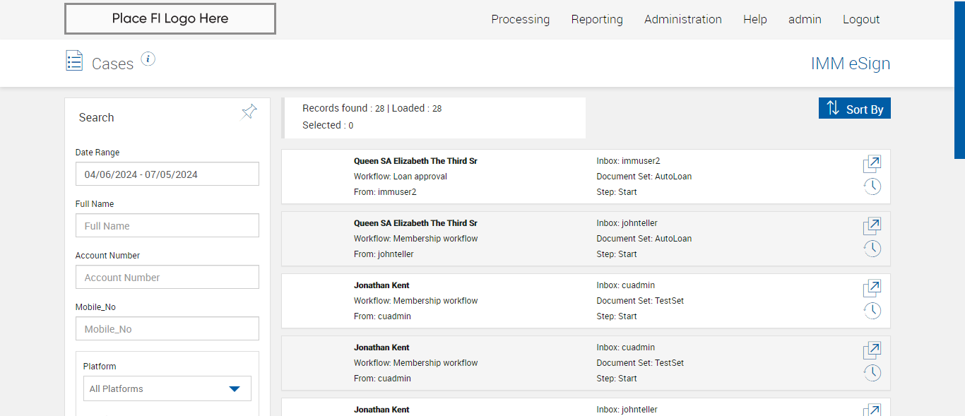This screenshot has height=416, width=965.
Task: Open the first Jonathan Kent case
Action: point(872,289)
